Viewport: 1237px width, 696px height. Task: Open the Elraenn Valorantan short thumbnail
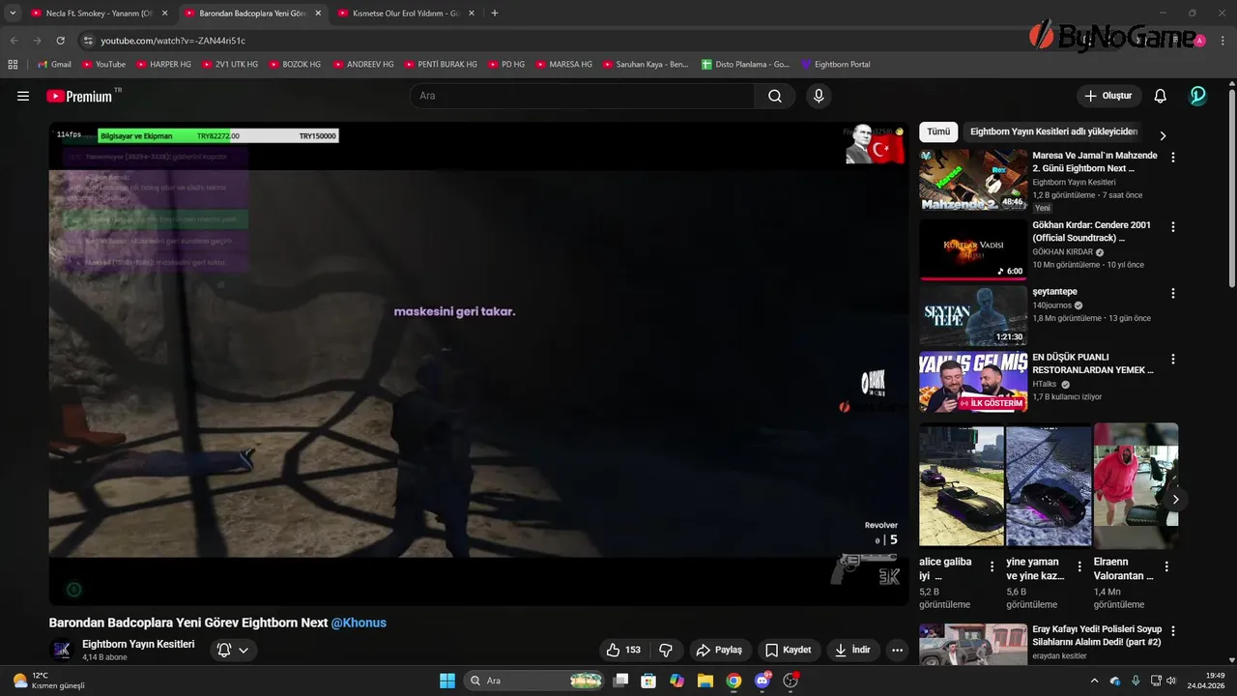(1136, 484)
